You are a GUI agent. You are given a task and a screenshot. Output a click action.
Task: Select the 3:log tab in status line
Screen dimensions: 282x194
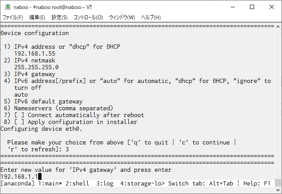click(x=105, y=183)
